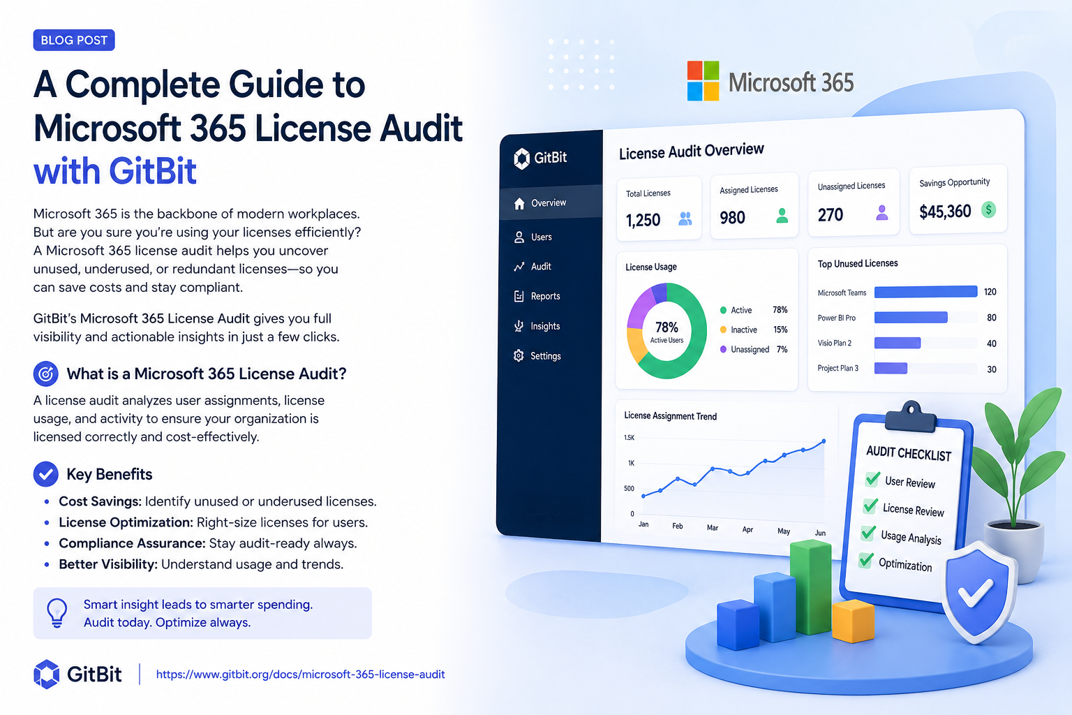
Task: Click the green bar in the 3D bar chart
Action: pyautogui.click(x=810, y=587)
